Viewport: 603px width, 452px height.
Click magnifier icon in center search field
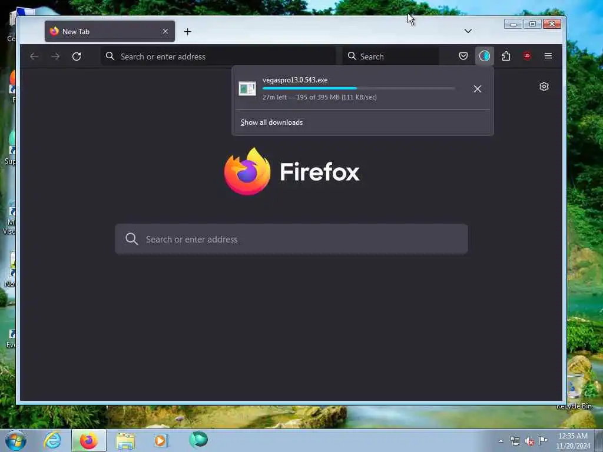[131, 239]
